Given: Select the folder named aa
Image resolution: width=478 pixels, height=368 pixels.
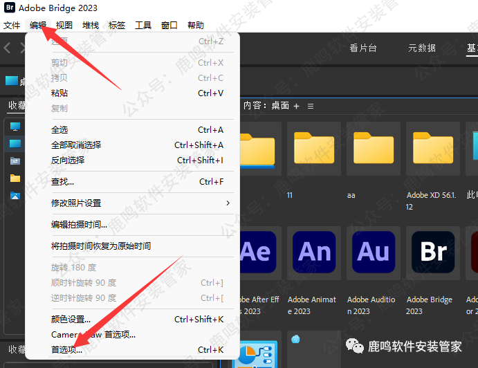Looking at the screenshot, I should [x=374, y=149].
